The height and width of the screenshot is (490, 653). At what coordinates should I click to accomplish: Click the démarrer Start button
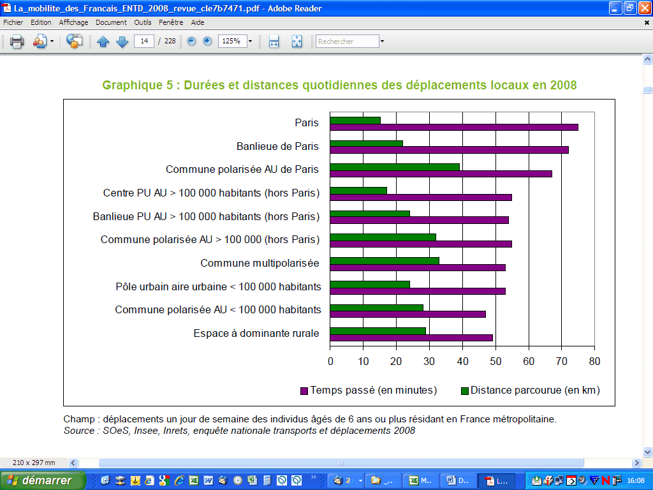[x=43, y=480]
